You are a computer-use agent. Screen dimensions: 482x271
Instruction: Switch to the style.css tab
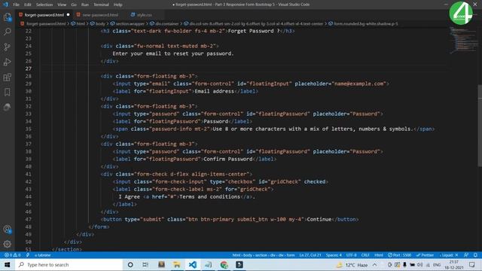(144, 15)
